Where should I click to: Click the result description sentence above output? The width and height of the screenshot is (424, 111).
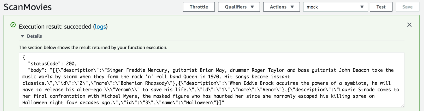93,48
